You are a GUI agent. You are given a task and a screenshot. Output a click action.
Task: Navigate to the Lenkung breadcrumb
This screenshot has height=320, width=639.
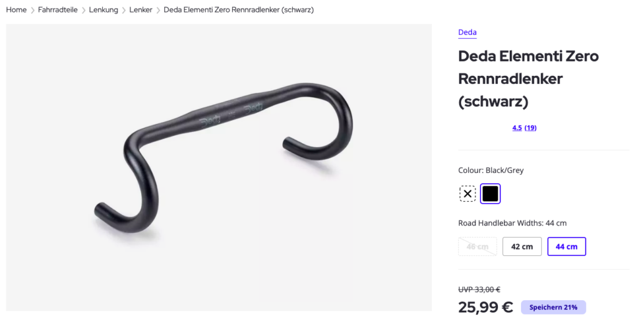coord(104,10)
